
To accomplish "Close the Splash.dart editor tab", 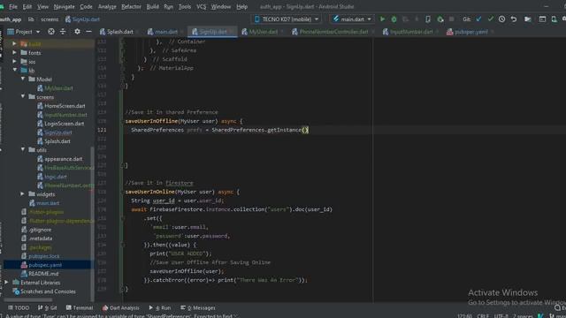I will [138, 32].
